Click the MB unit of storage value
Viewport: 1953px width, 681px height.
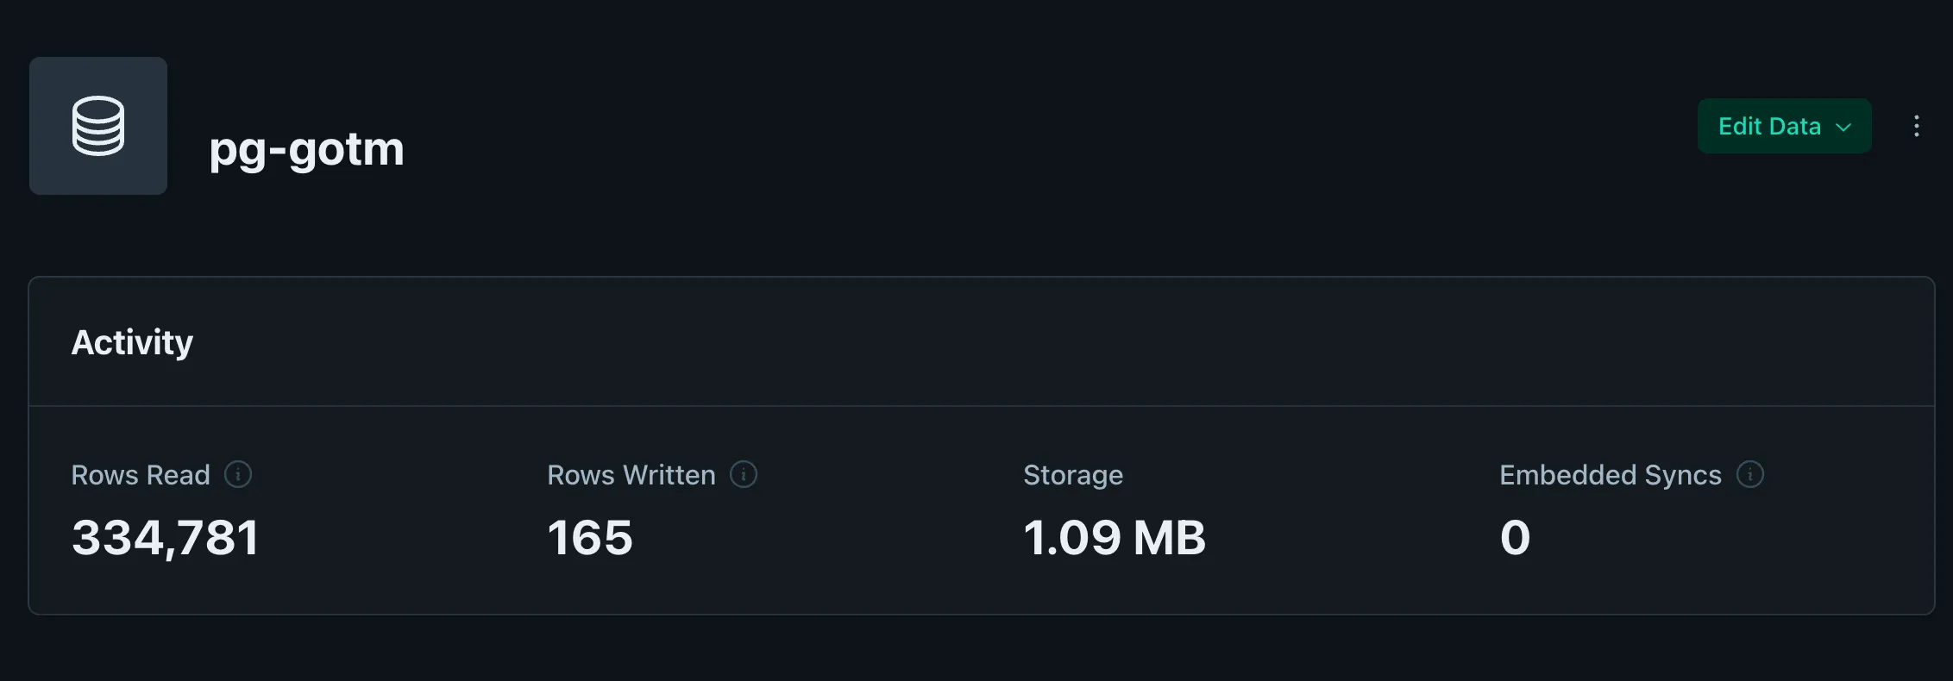pyautogui.click(x=1170, y=538)
